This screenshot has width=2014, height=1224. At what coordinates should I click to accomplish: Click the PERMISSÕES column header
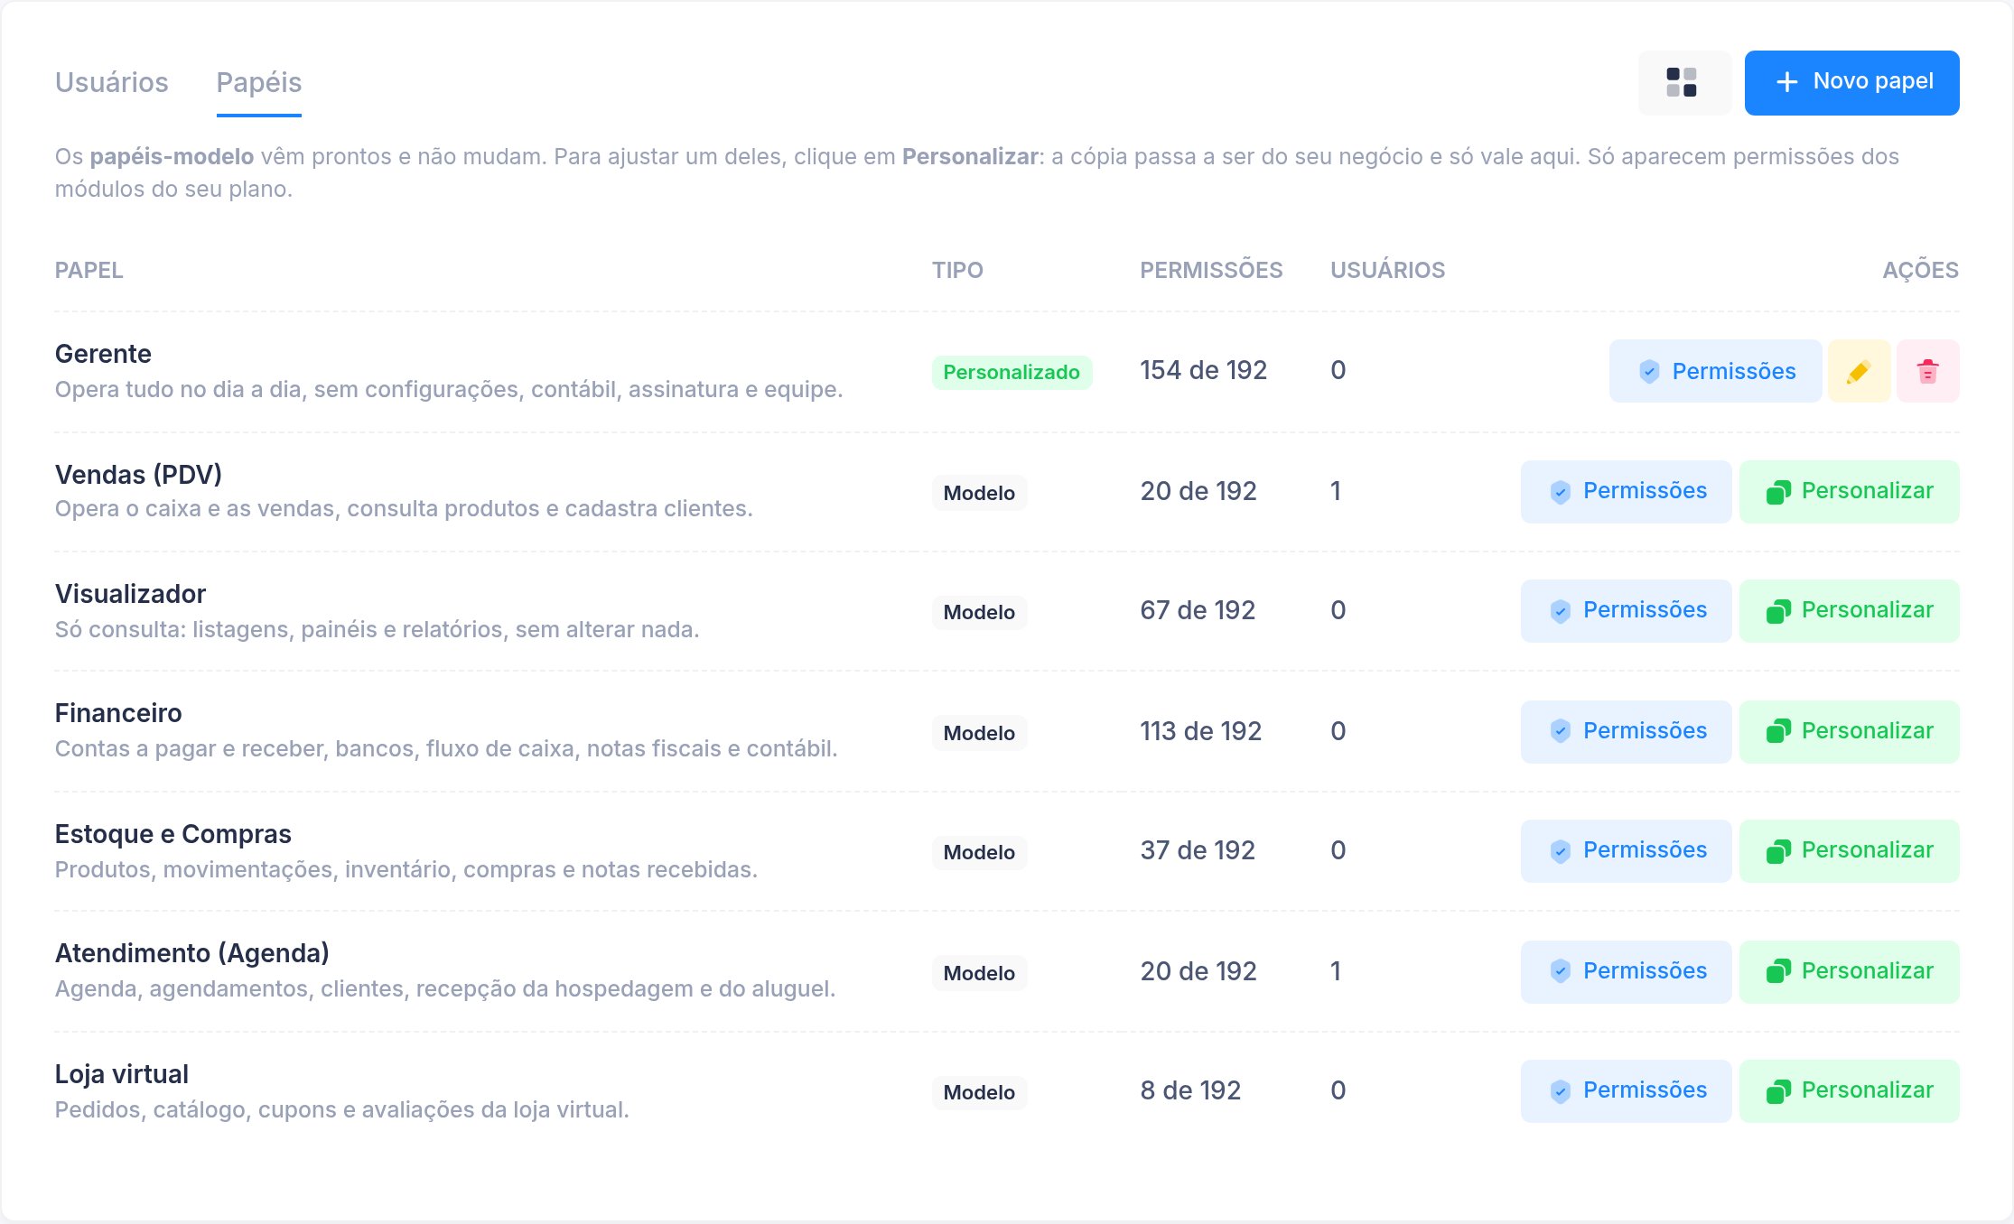[x=1211, y=270]
